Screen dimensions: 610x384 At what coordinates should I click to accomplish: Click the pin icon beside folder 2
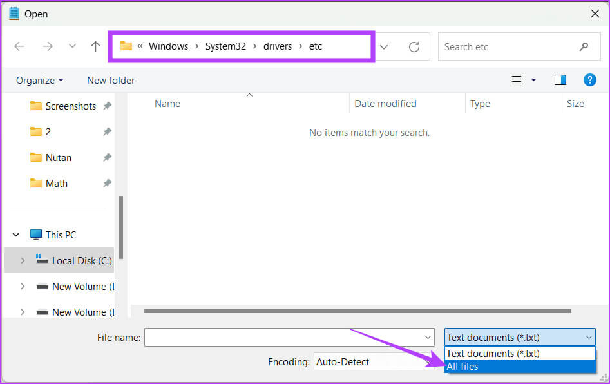tap(107, 131)
